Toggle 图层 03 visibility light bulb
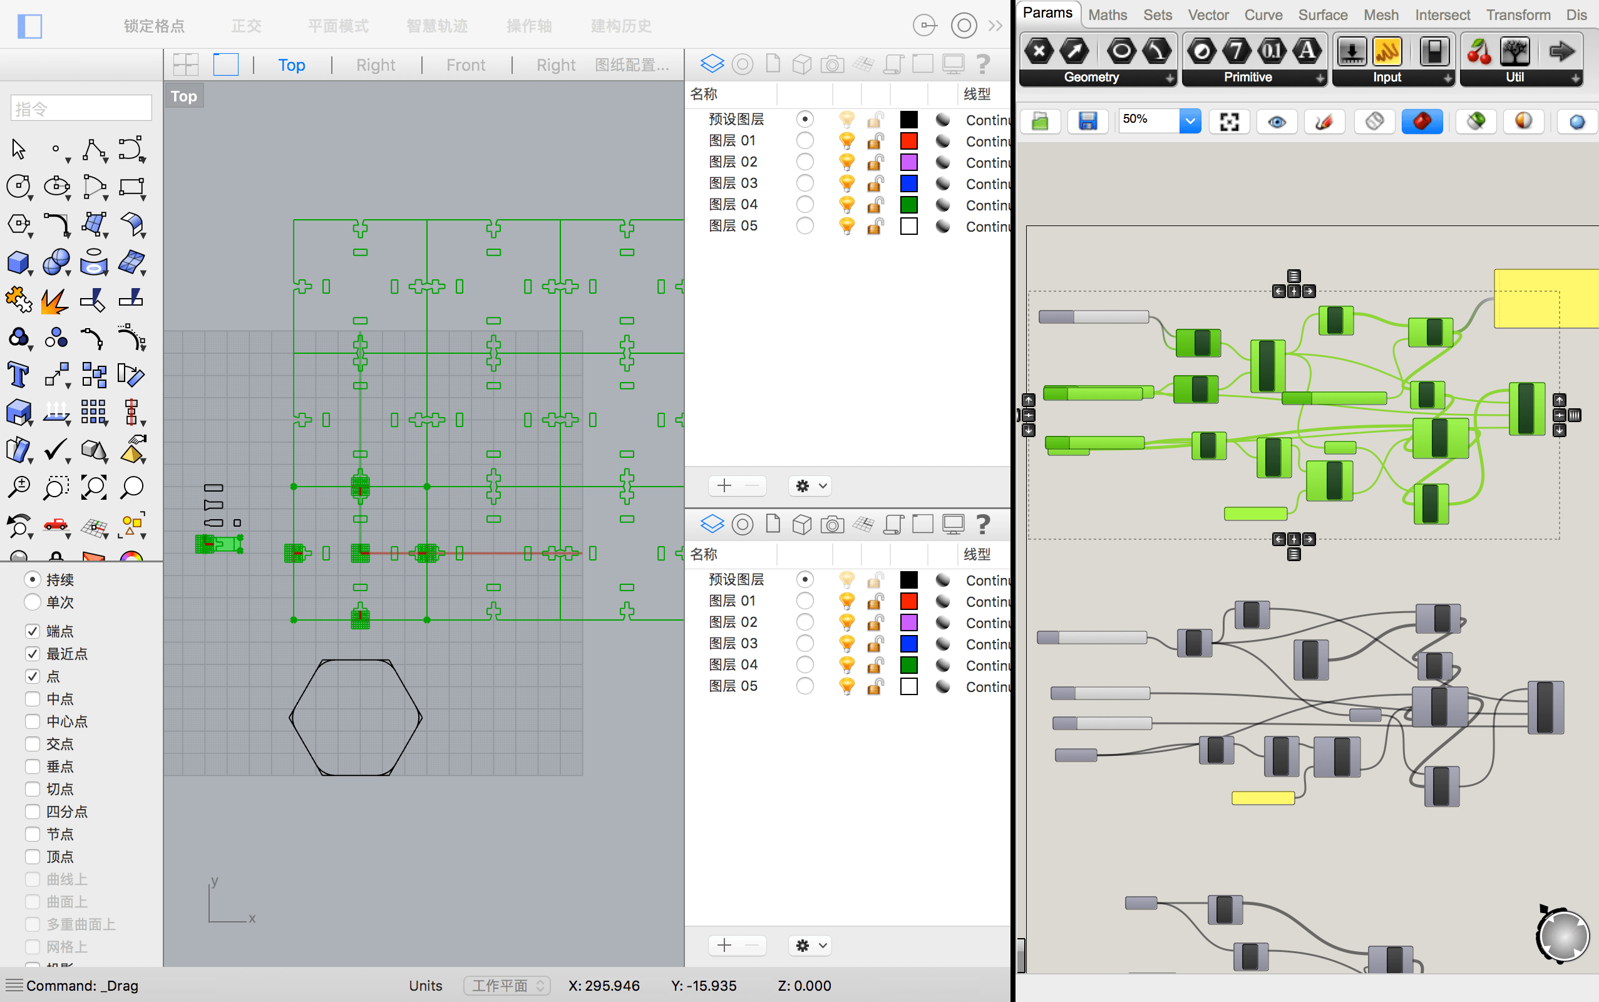 pyautogui.click(x=846, y=183)
